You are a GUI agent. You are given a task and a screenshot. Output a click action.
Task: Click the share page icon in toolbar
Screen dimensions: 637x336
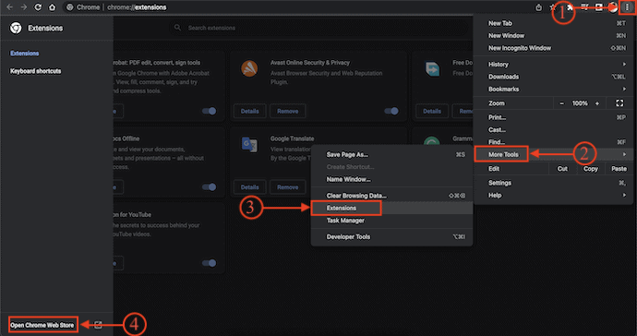pos(539,7)
